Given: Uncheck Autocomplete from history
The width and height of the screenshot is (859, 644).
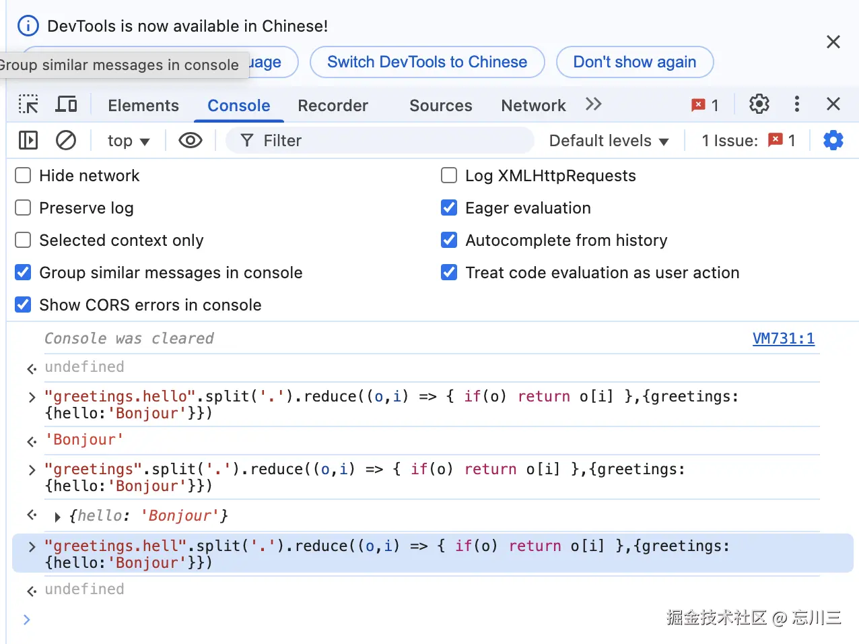Looking at the screenshot, I should click(x=449, y=240).
